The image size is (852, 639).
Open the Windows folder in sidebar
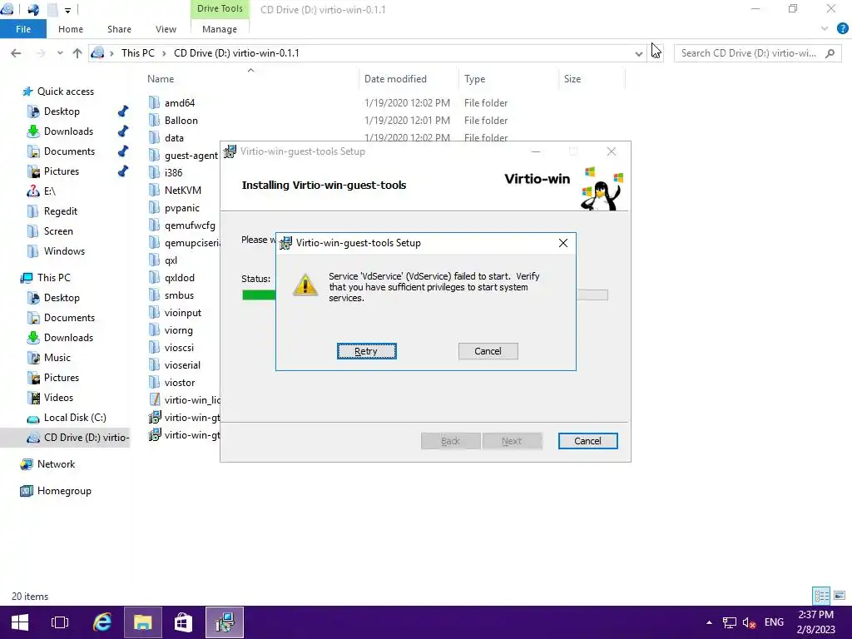point(64,251)
